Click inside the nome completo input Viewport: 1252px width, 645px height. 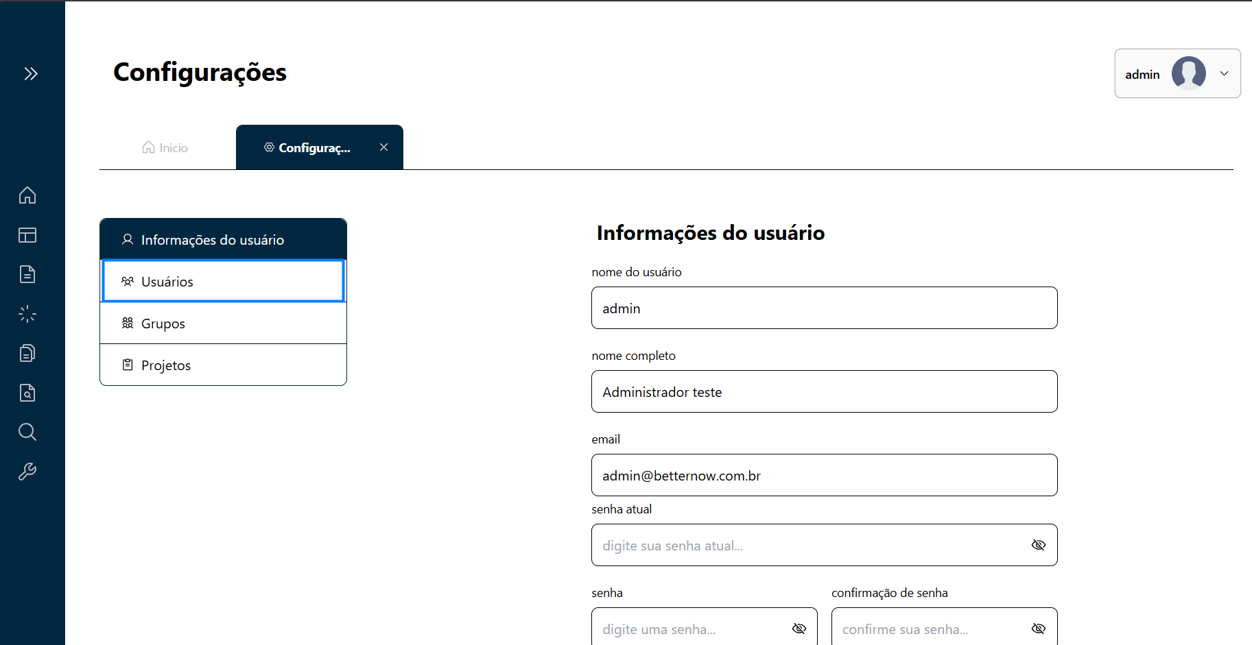tap(823, 391)
